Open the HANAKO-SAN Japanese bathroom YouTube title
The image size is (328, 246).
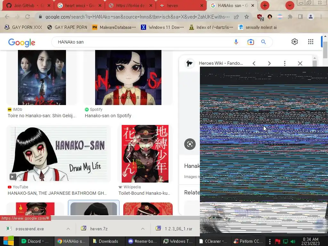pos(57,193)
